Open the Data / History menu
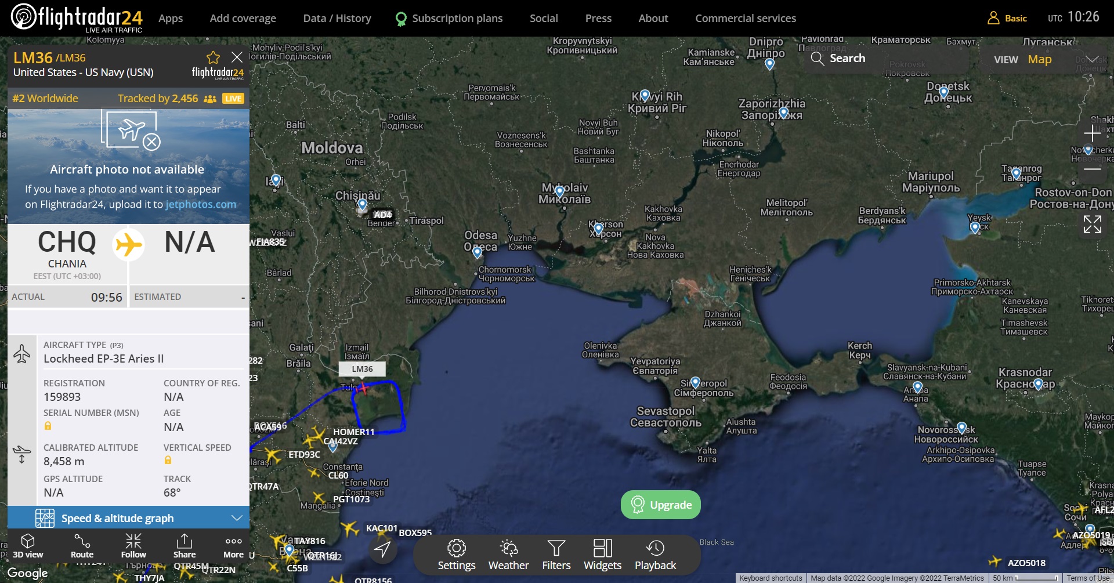Screen dimensions: 1114x583 tap(337, 19)
